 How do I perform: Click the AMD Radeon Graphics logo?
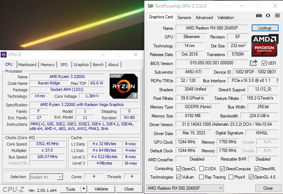coord(265,45)
